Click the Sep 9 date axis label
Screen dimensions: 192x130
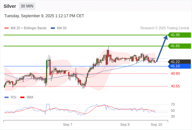point(125,124)
